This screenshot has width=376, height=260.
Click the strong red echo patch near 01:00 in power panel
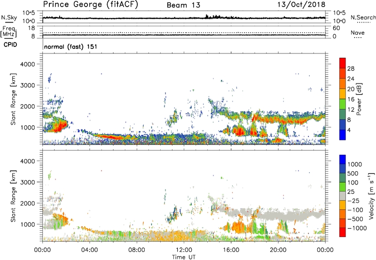(x=60, y=127)
